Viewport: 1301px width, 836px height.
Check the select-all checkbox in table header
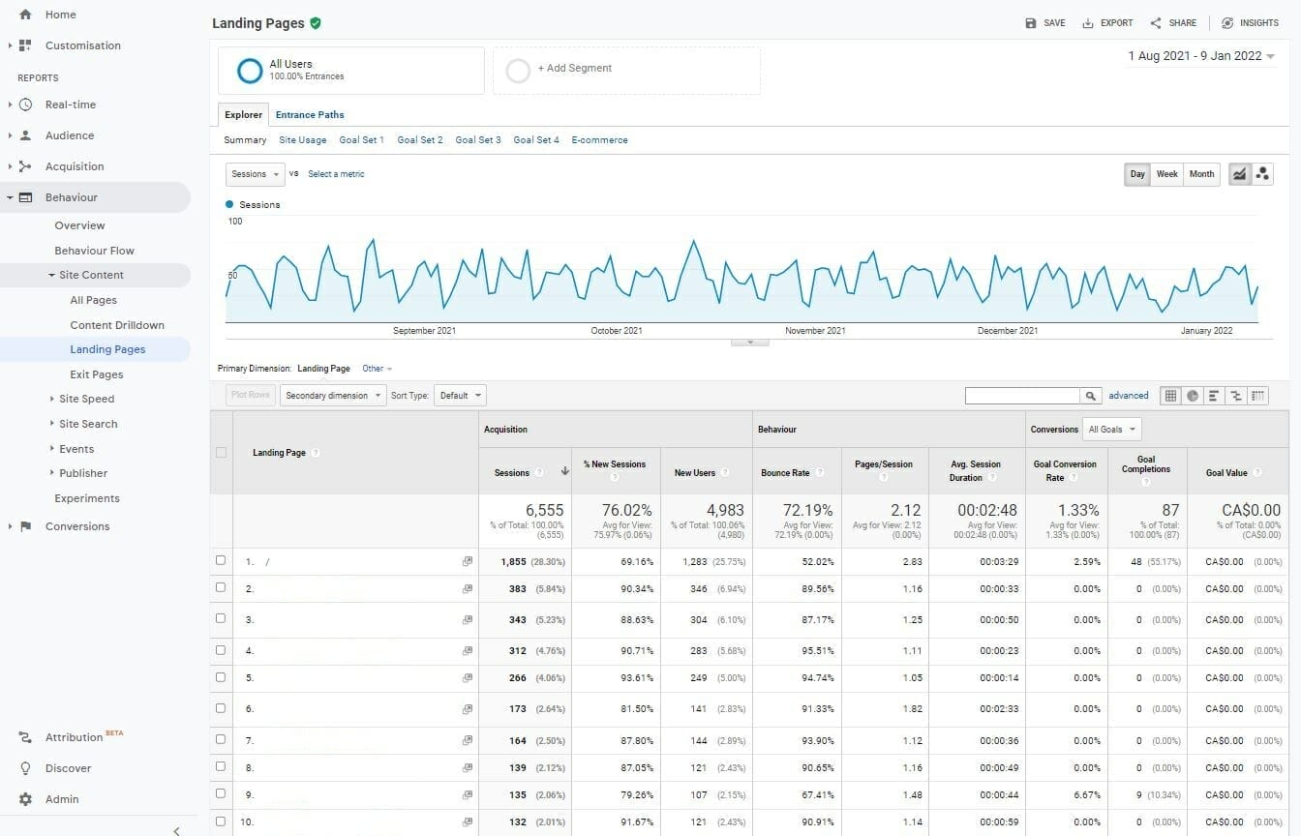pyautogui.click(x=221, y=452)
